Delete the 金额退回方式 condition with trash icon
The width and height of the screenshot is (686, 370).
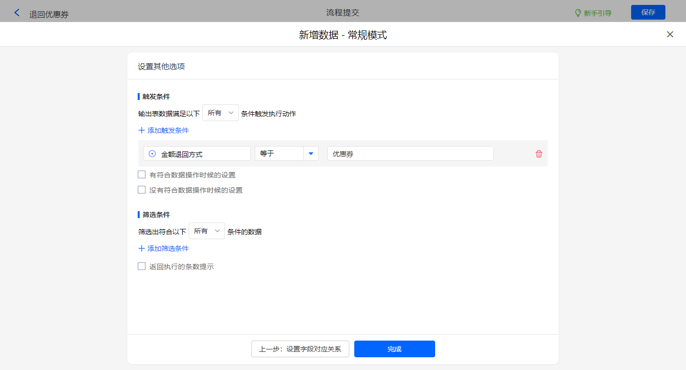pyautogui.click(x=539, y=154)
